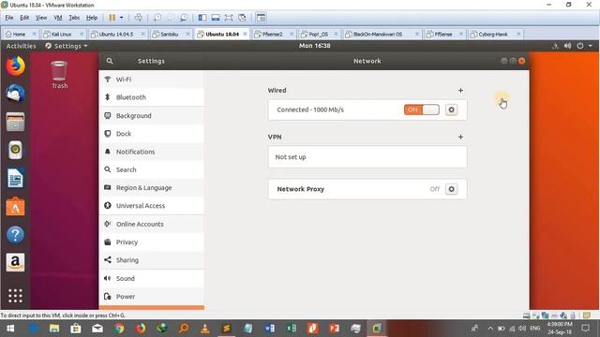
Task: Open the Settings app menu dropdown
Action: pos(67,46)
